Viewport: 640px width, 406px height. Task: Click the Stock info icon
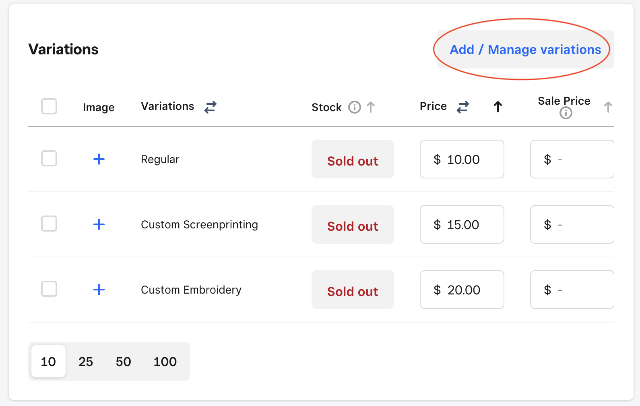click(x=354, y=107)
